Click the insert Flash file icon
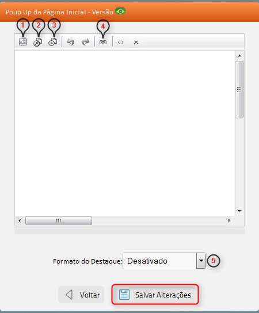This screenshot has height=313, width=259. 37,42
